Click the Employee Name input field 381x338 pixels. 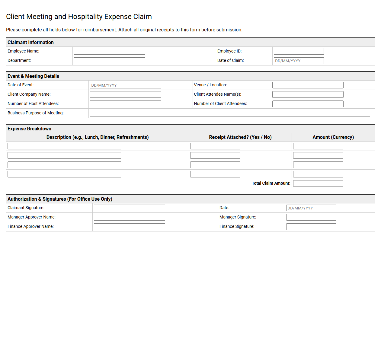click(110, 51)
